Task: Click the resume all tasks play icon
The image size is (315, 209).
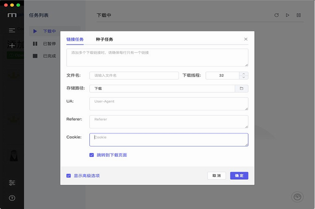Action: (x=288, y=15)
